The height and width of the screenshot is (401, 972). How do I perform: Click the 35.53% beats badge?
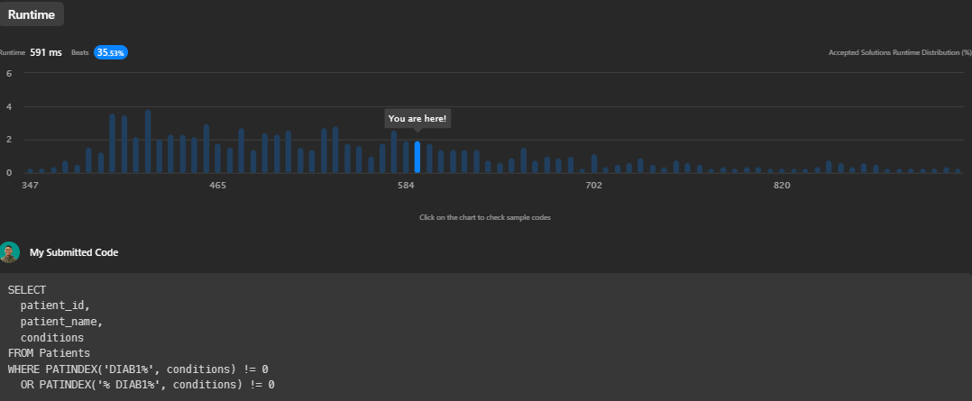[111, 52]
